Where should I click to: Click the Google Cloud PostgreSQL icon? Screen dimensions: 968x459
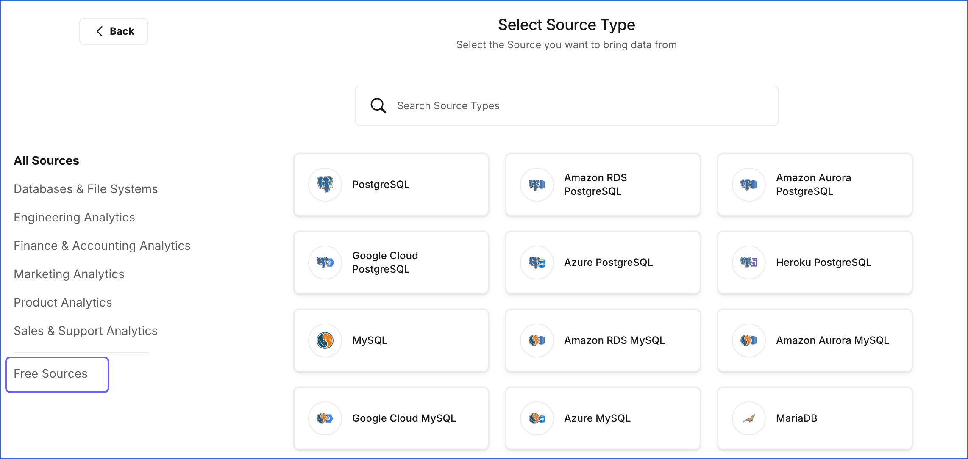coord(325,263)
